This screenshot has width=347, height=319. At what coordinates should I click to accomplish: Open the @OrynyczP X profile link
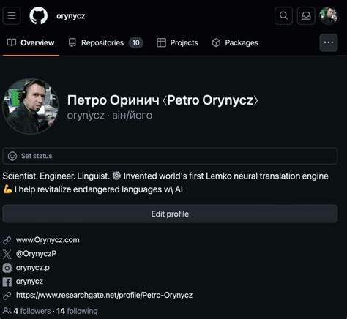click(36, 254)
